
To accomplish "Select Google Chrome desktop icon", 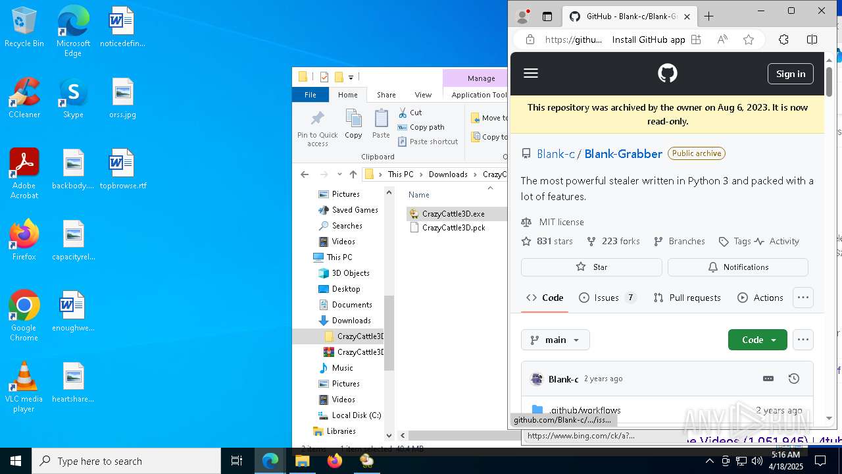I will tap(24, 316).
